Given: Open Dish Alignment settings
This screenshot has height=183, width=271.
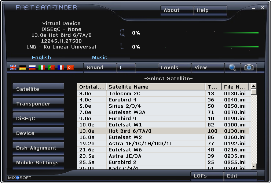Looking at the screenshot, I should [x=39, y=148].
